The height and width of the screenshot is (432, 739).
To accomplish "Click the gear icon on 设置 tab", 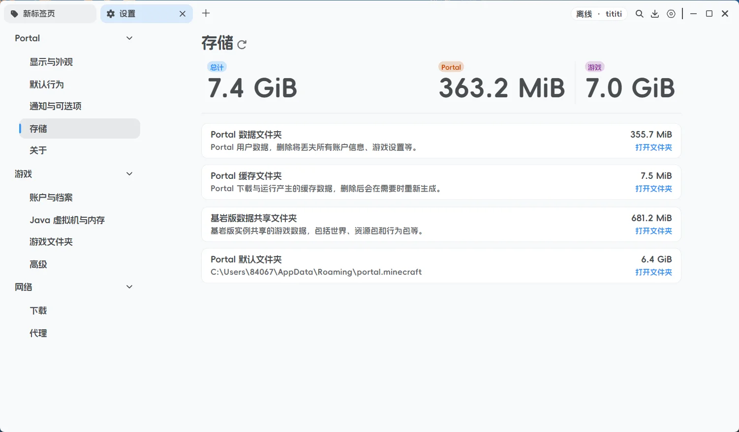I will (111, 14).
